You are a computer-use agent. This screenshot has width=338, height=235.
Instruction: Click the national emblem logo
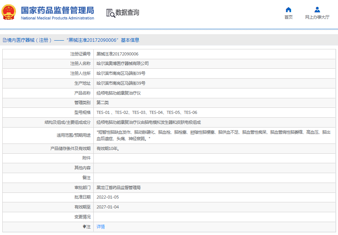9,12
